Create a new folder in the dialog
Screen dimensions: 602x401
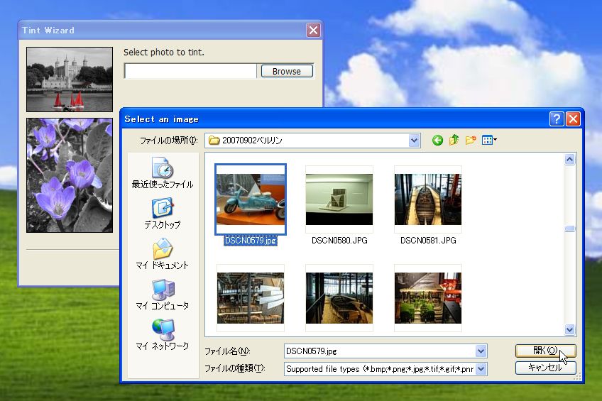(x=471, y=140)
